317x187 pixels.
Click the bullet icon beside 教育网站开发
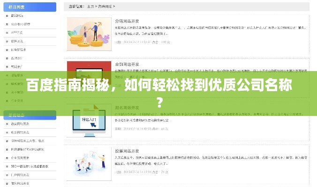pyautogui.click(x=7, y=124)
